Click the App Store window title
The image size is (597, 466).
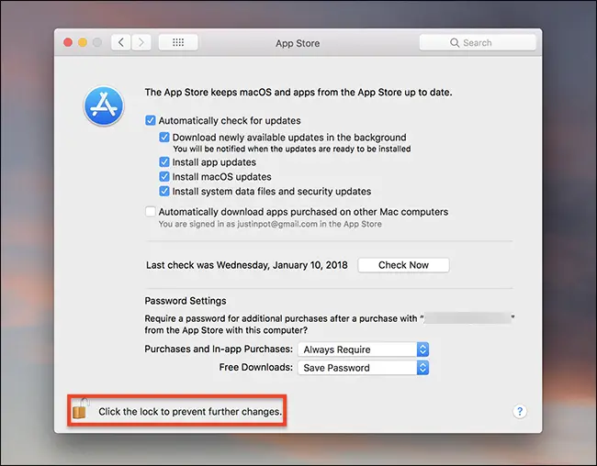pyautogui.click(x=298, y=43)
